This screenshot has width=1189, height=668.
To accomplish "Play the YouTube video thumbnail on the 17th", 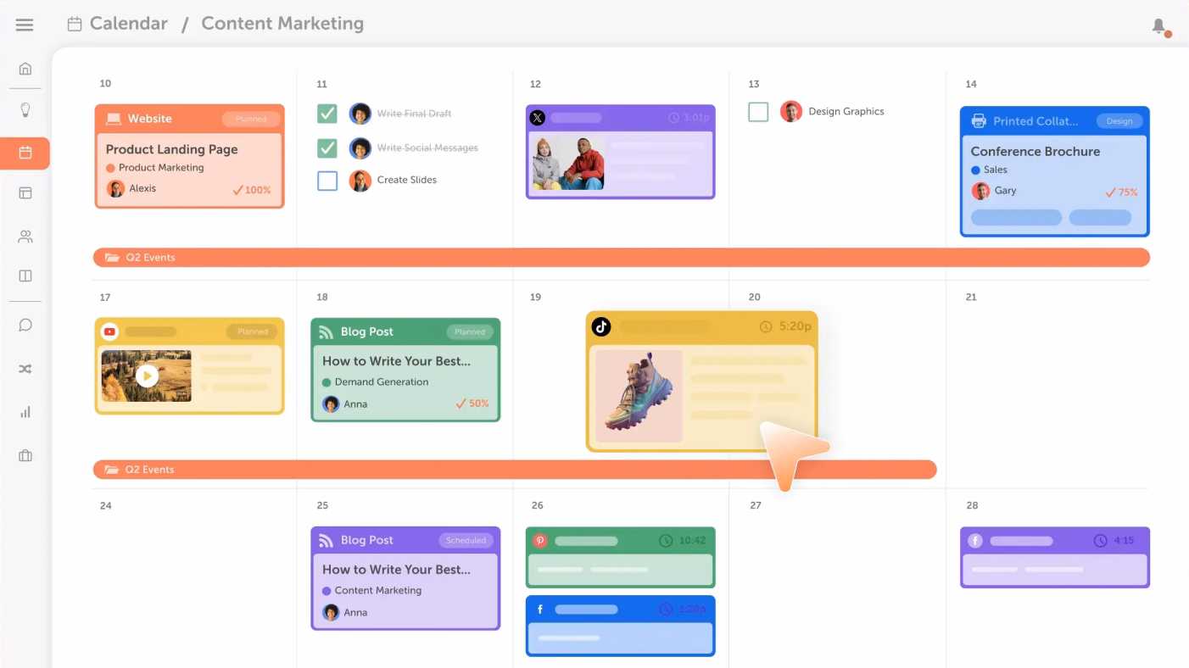I will (x=148, y=376).
